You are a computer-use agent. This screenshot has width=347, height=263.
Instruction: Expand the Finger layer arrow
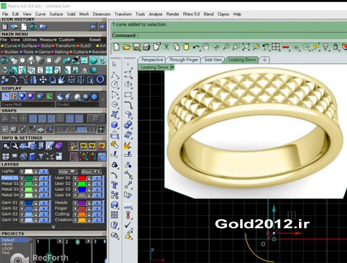click(75, 208)
